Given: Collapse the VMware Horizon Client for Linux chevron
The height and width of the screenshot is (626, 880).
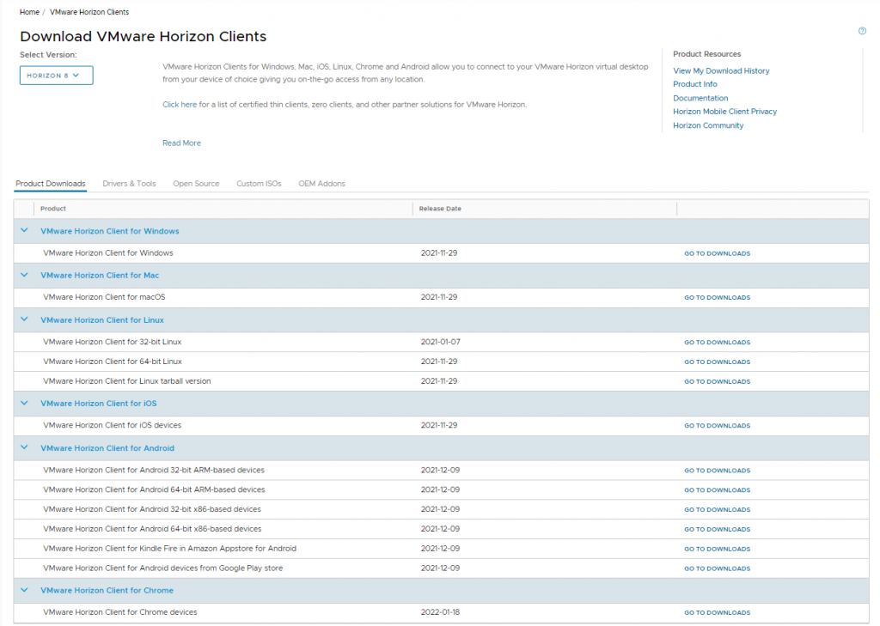Looking at the screenshot, I should (24, 319).
